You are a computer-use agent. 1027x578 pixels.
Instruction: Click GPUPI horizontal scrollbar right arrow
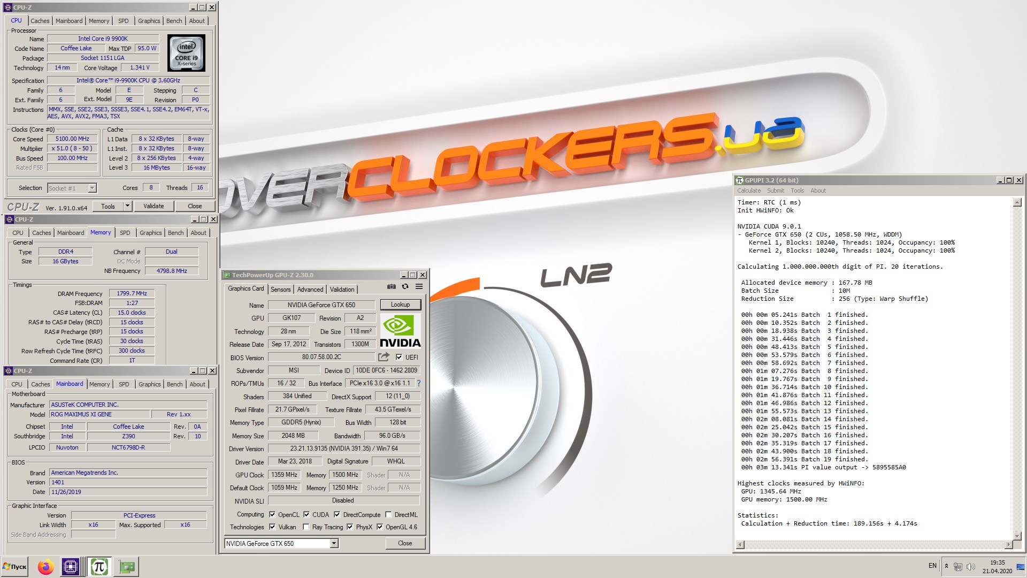[1008, 545]
